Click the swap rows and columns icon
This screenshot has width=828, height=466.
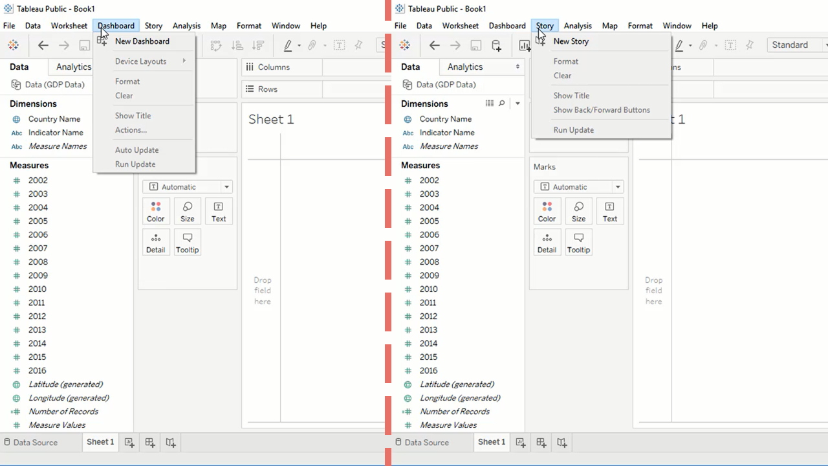pos(216,45)
